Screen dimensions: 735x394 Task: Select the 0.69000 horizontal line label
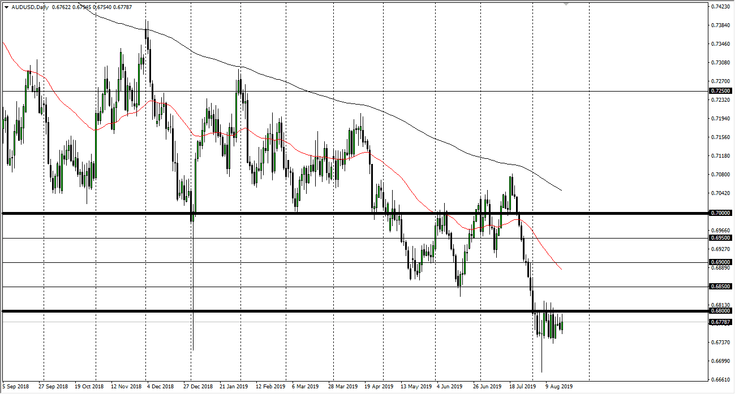pyautogui.click(x=720, y=262)
